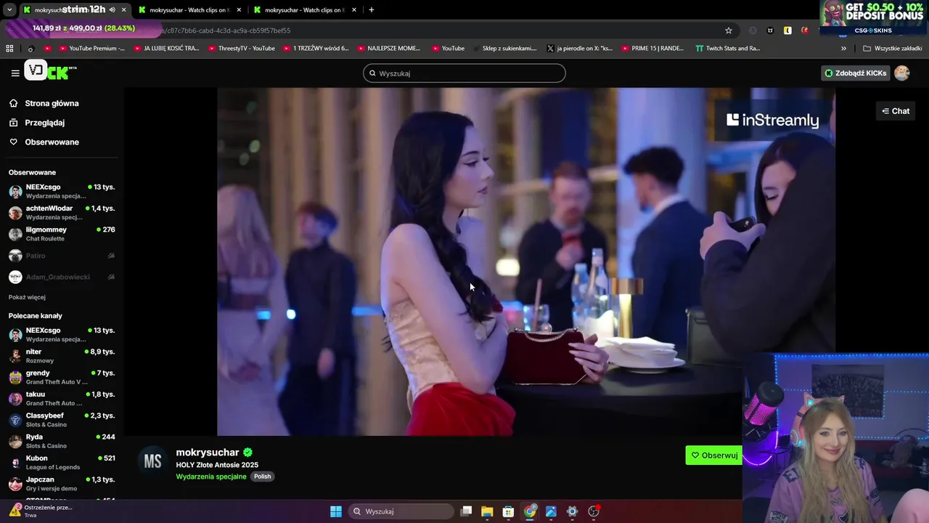Close the third browser tab
The image size is (929, 523).
click(354, 10)
